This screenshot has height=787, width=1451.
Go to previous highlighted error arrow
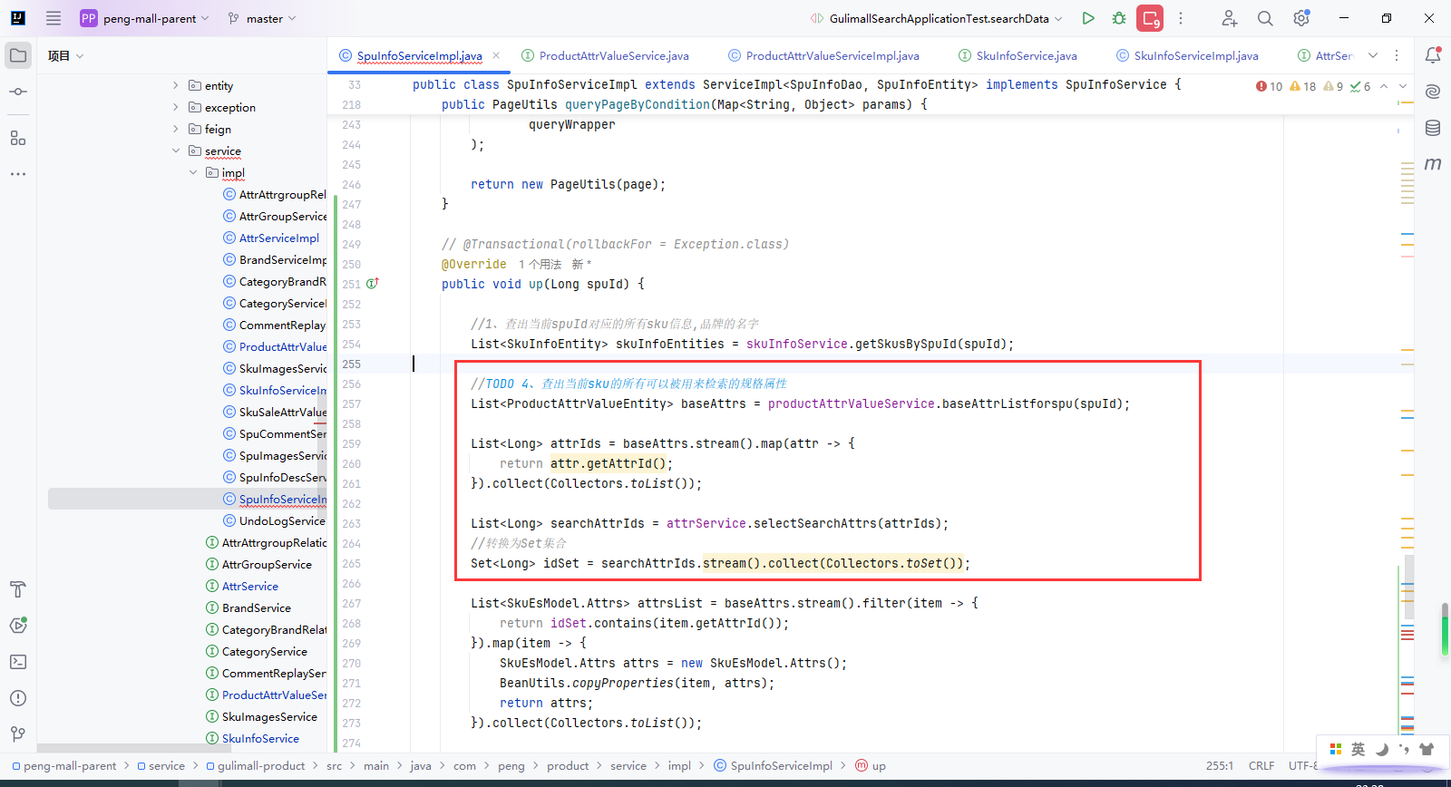pyautogui.click(x=1384, y=86)
